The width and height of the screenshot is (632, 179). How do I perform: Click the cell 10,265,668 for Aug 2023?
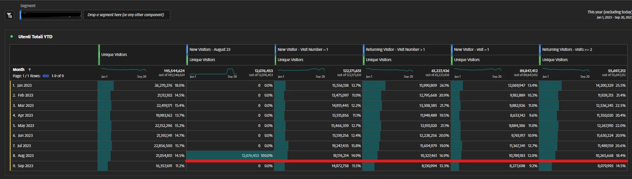tap(583, 156)
